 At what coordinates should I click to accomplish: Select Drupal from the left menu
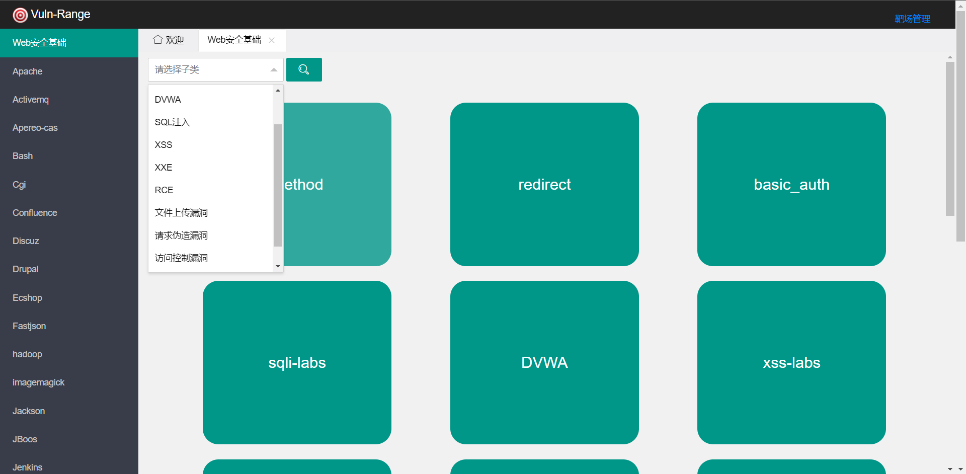(26, 269)
